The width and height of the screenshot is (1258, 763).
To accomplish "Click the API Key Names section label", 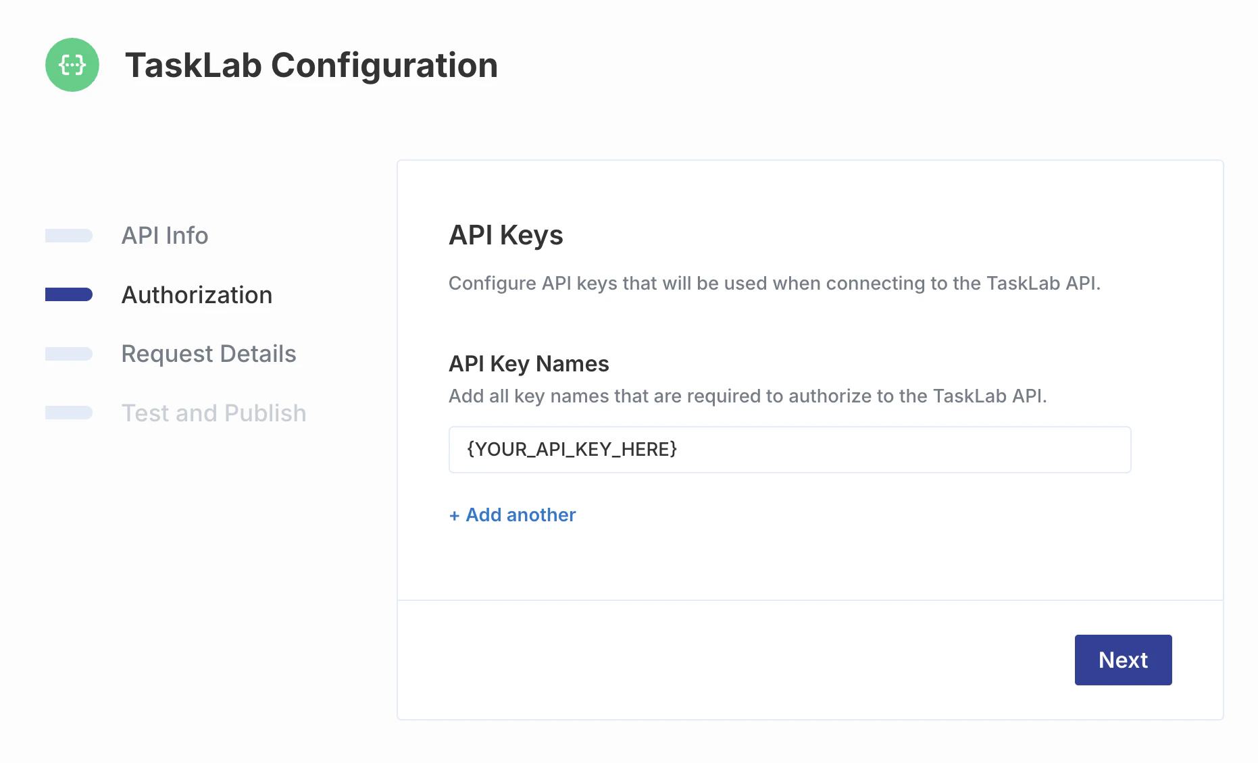I will click(x=528, y=363).
